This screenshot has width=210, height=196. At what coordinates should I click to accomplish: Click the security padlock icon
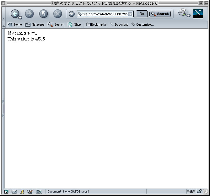pyautogui.click(x=200, y=191)
